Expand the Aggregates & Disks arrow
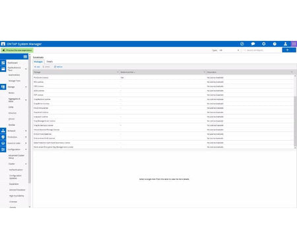 click(x=26, y=100)
